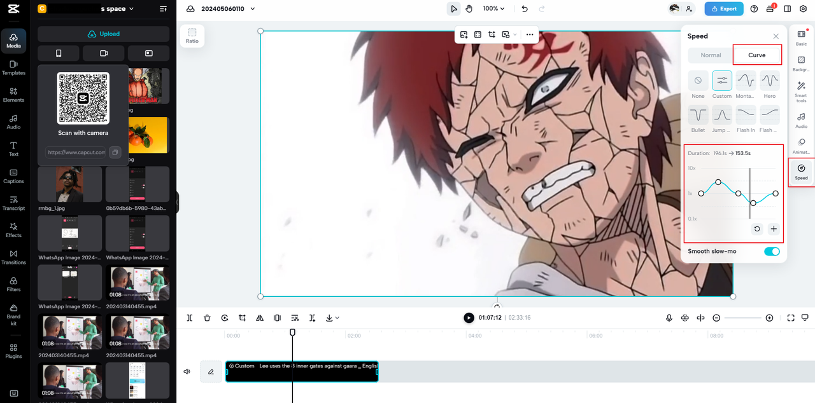This screenshot has height=403, width=815.
Task: Select the phone upload source tab
Action: (x=59, y=53)
